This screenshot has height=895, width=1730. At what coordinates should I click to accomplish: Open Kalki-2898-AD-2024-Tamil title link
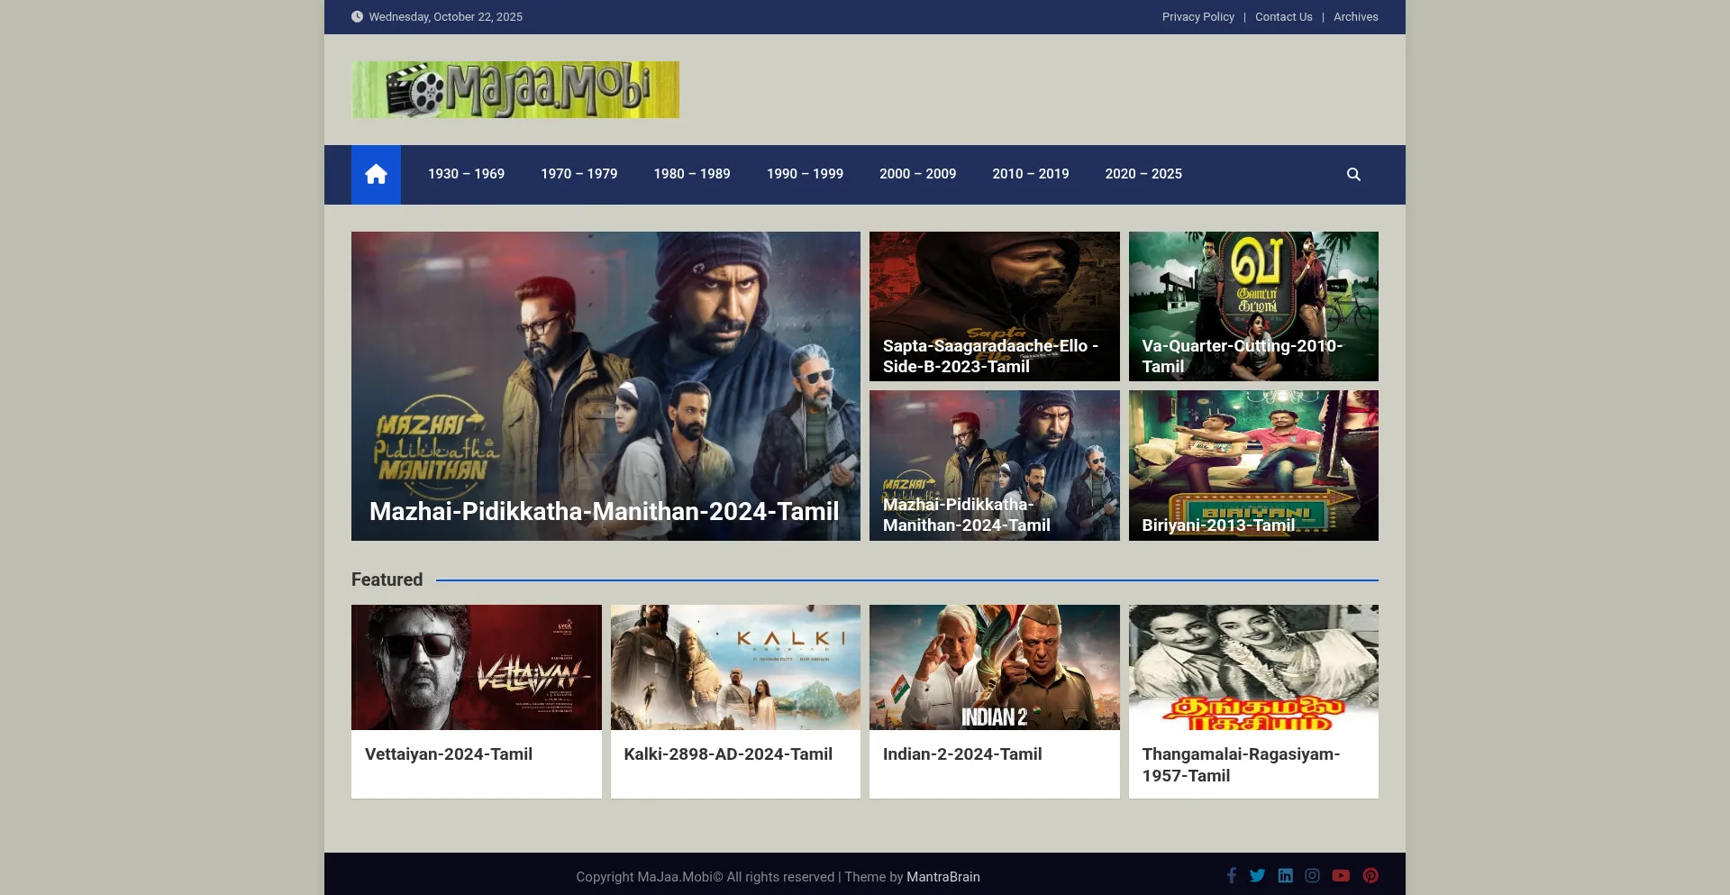pos(727,754)
